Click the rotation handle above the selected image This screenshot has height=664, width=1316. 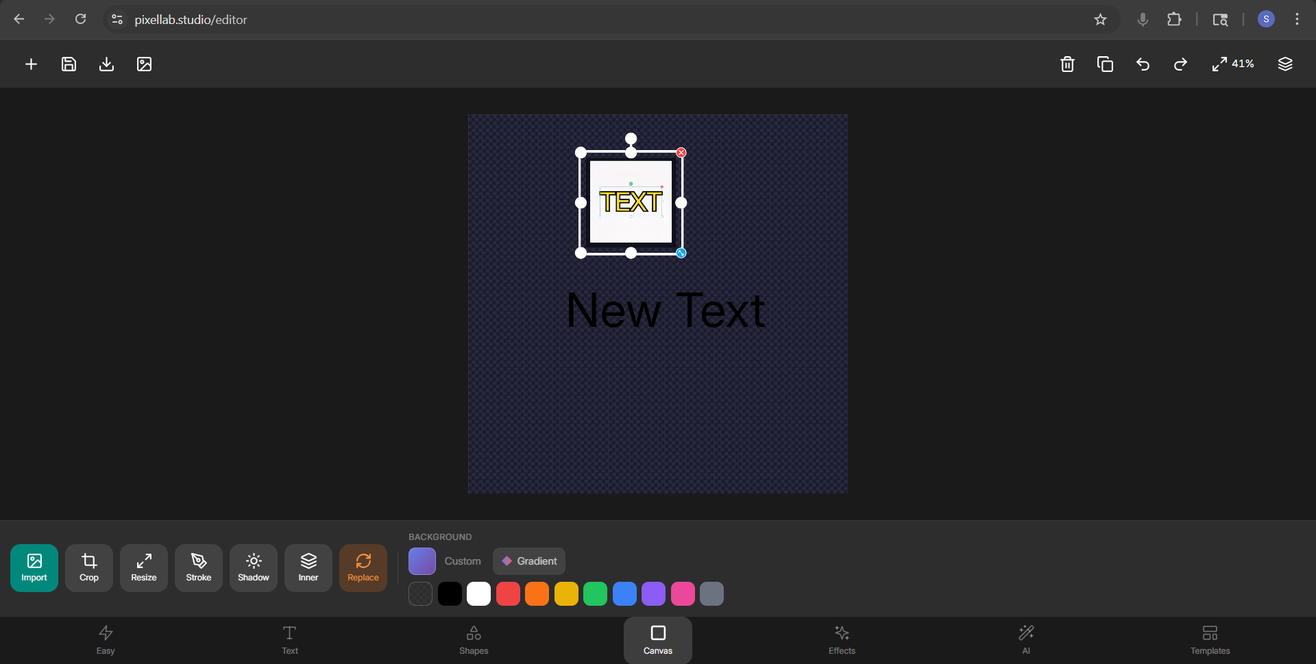coord(631,138)
